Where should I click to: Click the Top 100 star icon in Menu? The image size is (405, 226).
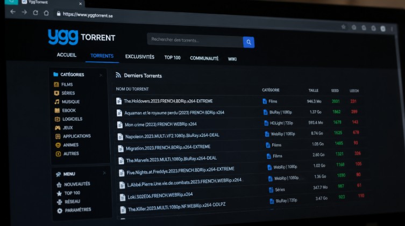tap(59, 193)
